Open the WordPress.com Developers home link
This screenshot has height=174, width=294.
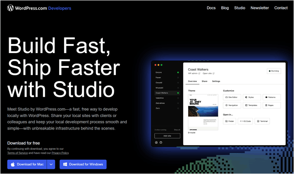click(39, 8)
